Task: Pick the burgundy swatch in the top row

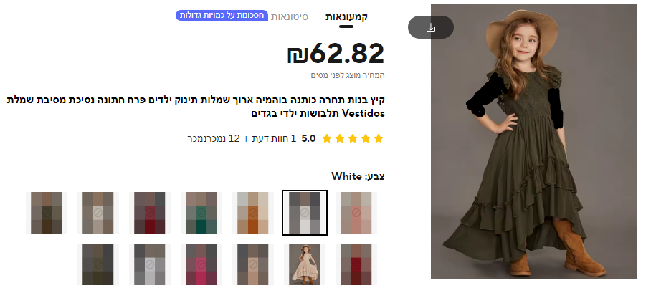Action: (x=150, y=213)
